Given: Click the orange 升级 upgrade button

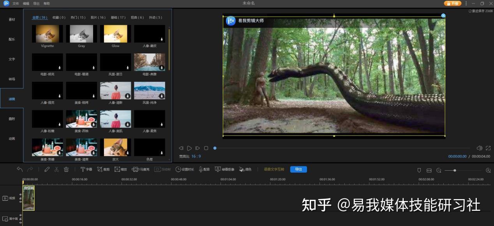Looking at the screenshot, I should click(453, 4).
